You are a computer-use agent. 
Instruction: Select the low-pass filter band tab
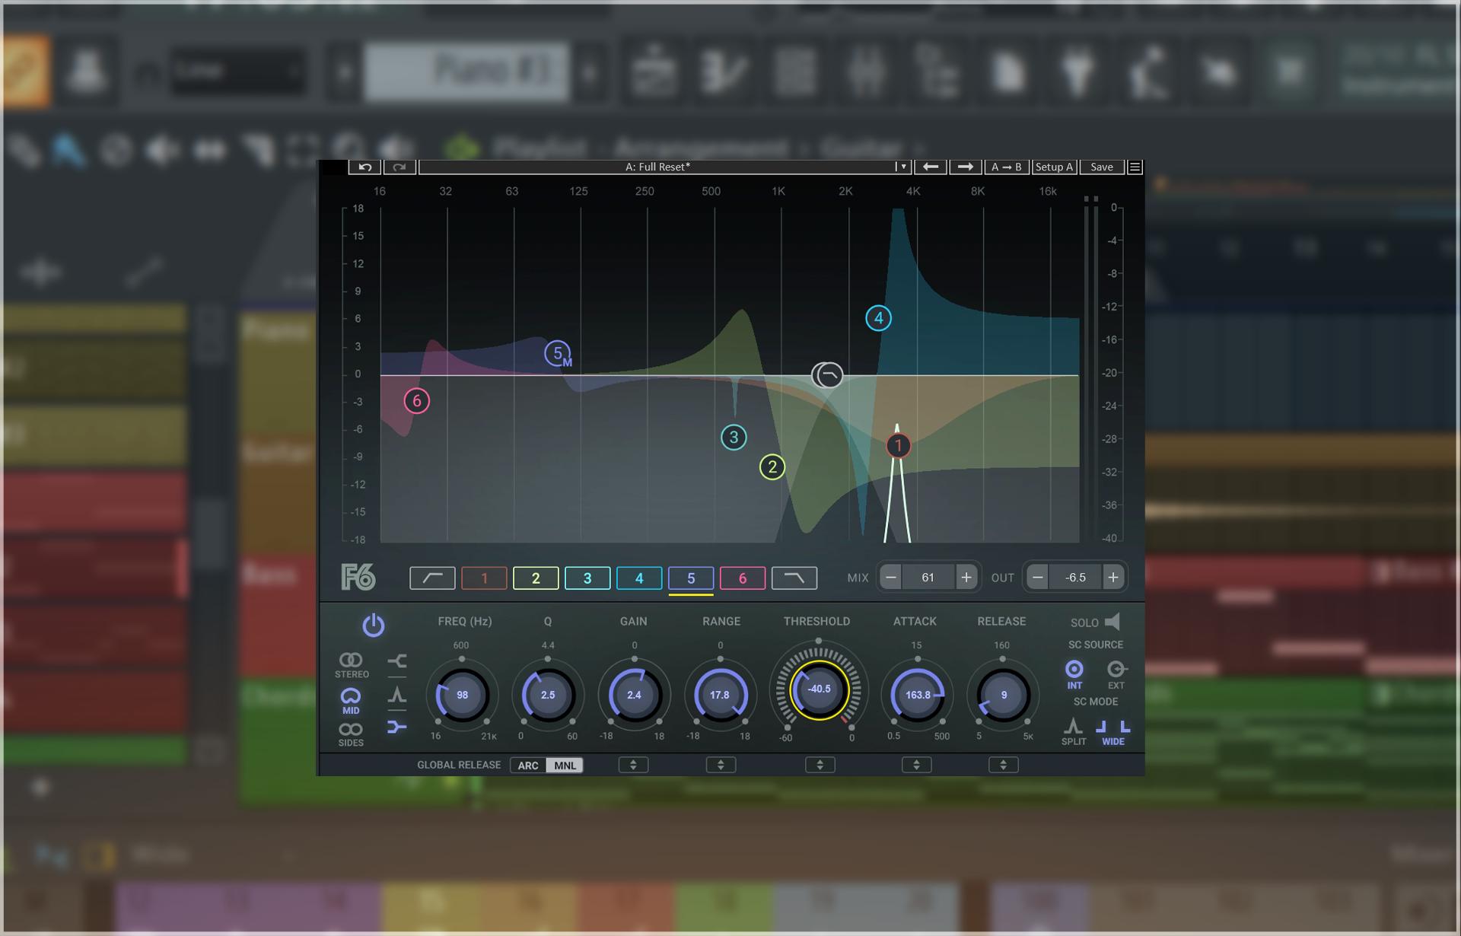click(x=794, y=578)
